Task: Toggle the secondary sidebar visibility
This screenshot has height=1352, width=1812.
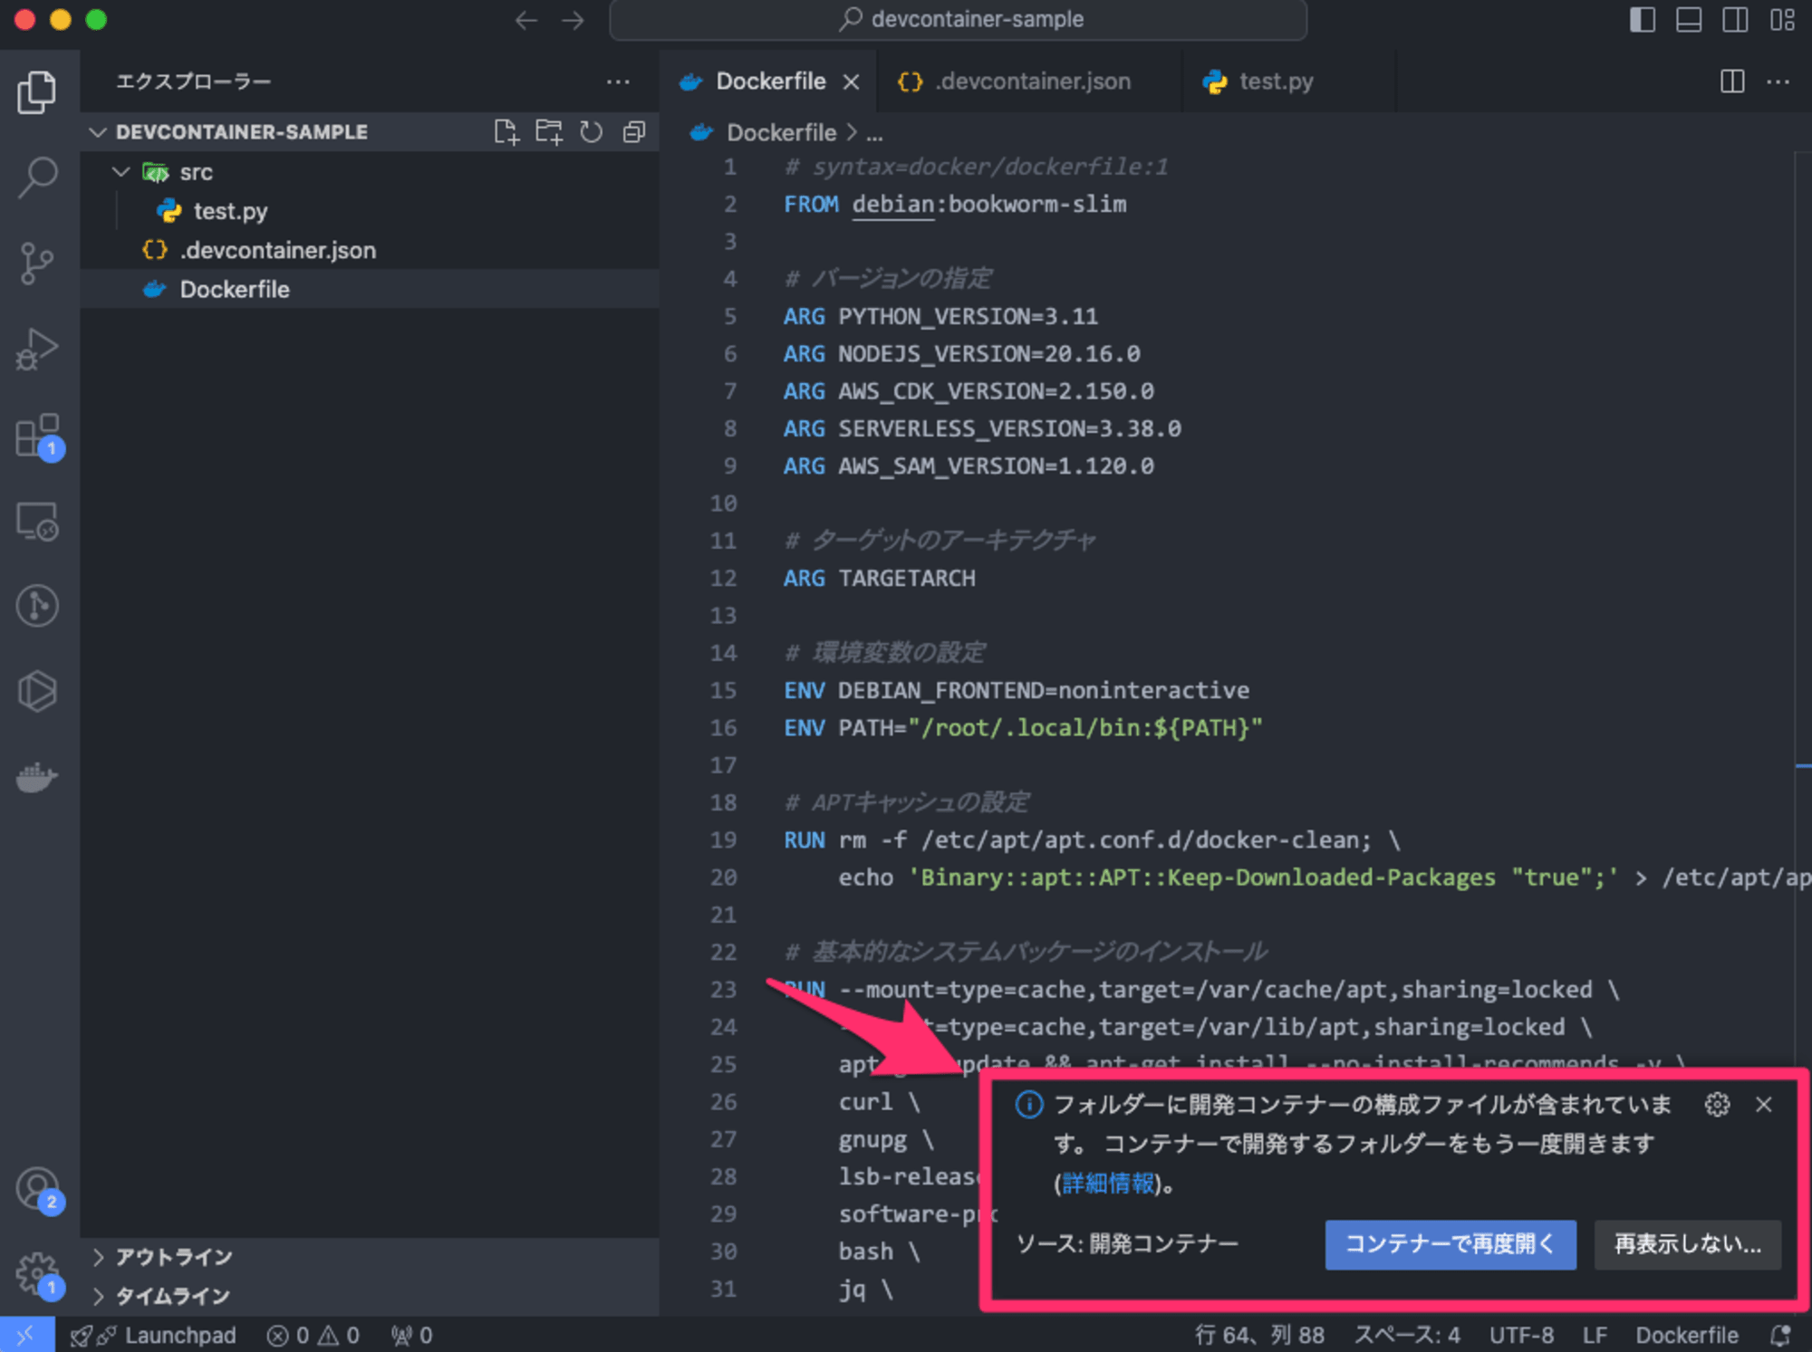Action: coord(1735,20)
